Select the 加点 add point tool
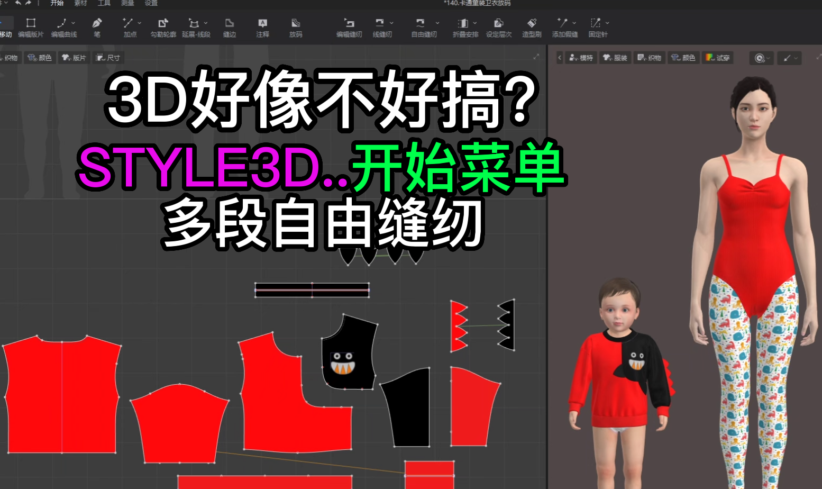Viewport: 822px width, 489px height. pyautogui.click(x=130, y=28)
